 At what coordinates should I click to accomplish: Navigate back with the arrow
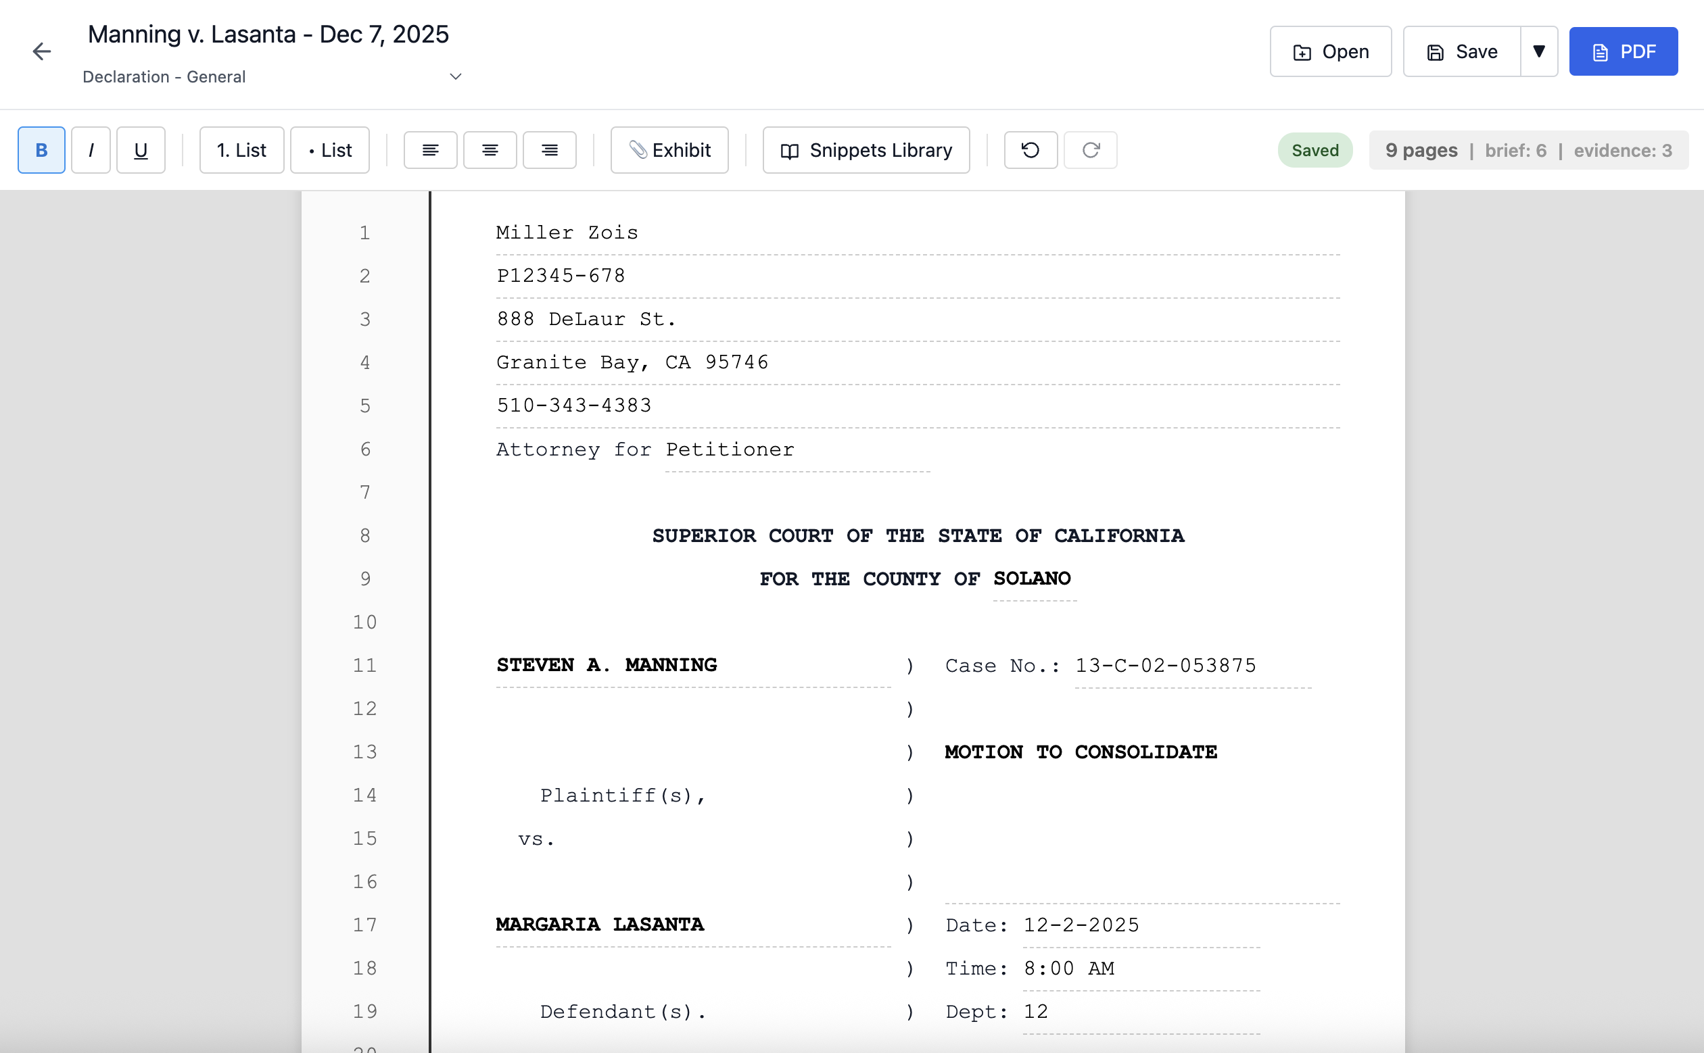pos(42,51)
